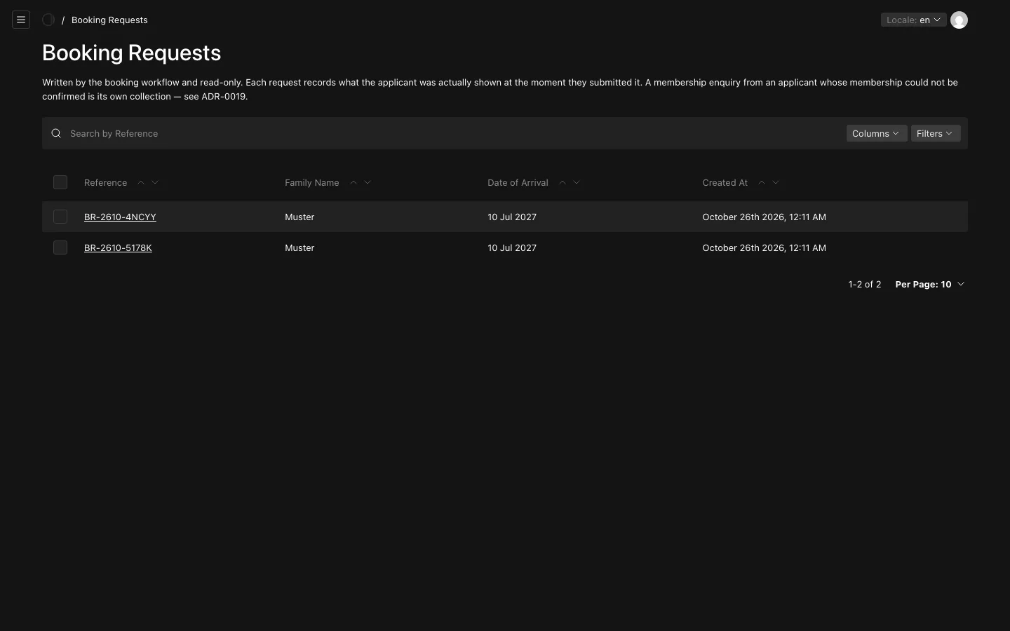
Task: Select the BR-2610-4NCYY row checkbox
Action: point(60,217)
